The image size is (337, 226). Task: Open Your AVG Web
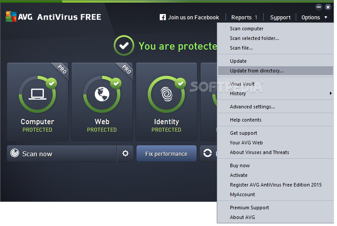tap(275, 143)
